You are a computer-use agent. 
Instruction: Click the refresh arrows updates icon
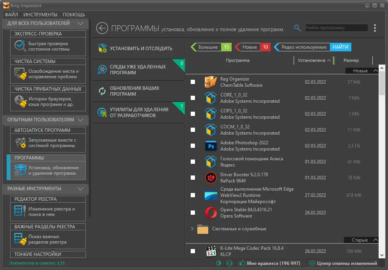pyautogui.click(x=102, y=91)
